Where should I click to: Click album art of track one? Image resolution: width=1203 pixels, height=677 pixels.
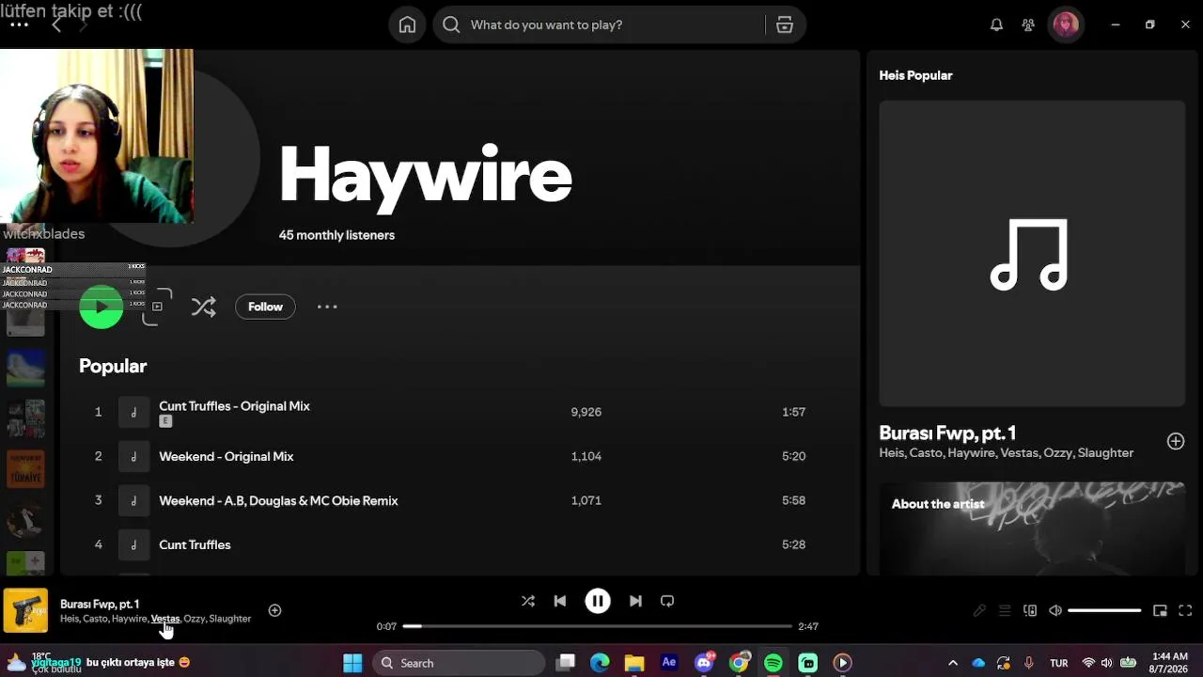pyautogui.click(x=133, y=412)
